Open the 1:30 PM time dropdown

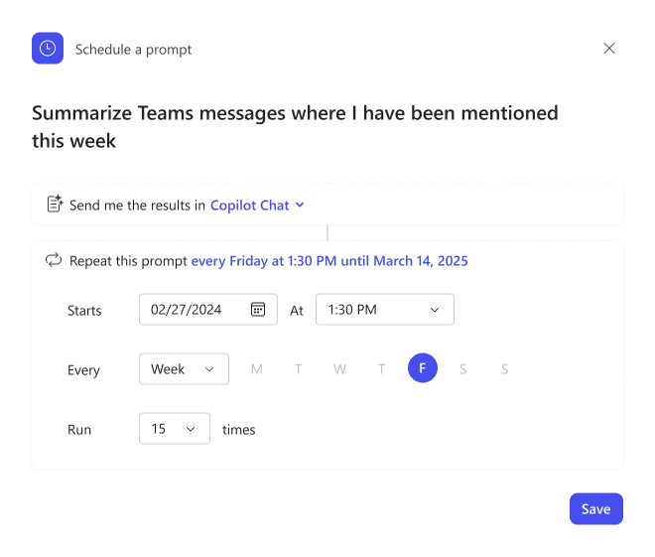click(385, 309)
